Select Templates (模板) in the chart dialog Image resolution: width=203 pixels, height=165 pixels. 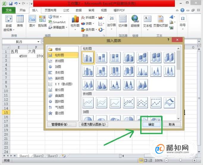click(x=63, y=49)
